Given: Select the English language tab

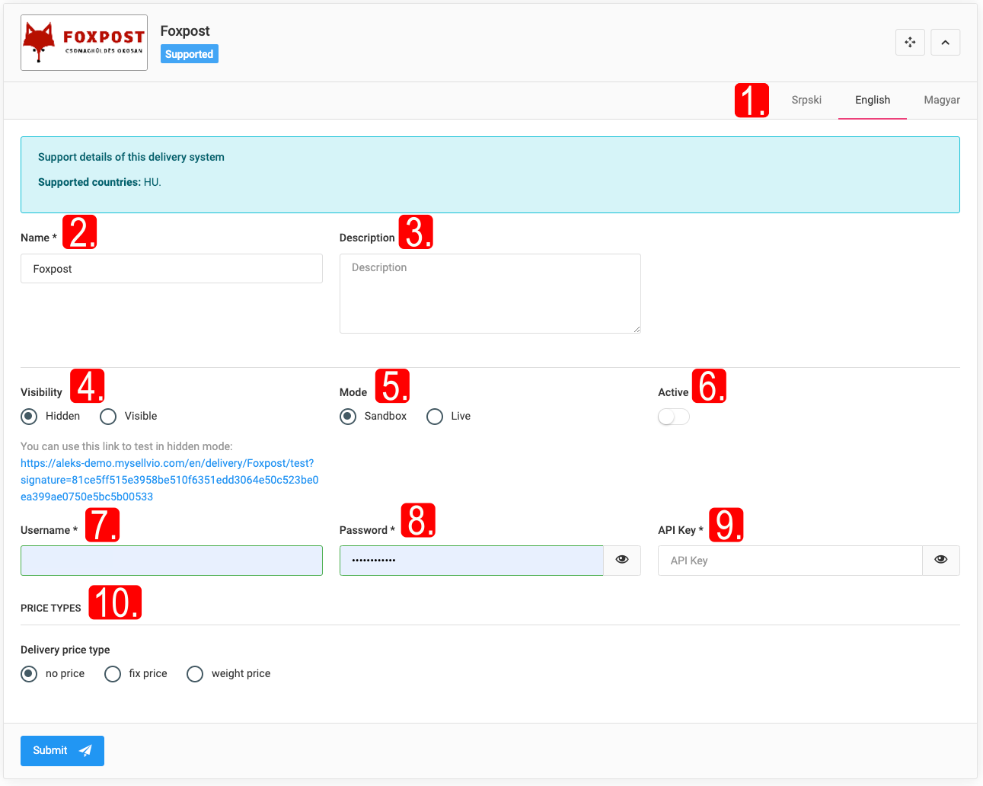Looking at the screenshot, I should tap(872, 100).
